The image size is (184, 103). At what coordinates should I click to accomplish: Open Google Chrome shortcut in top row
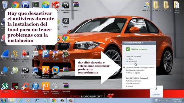coord(15,5)
